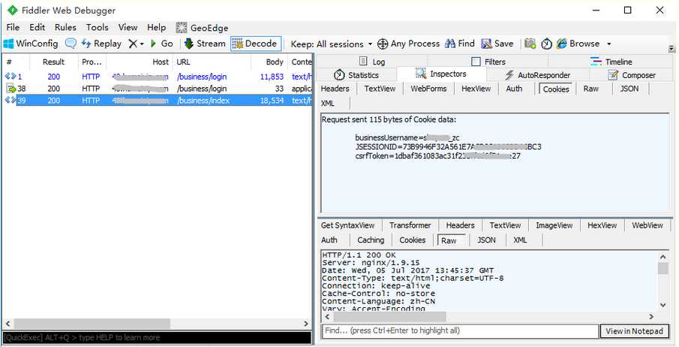
Task: Open the Rules menu
Action: 65,27
